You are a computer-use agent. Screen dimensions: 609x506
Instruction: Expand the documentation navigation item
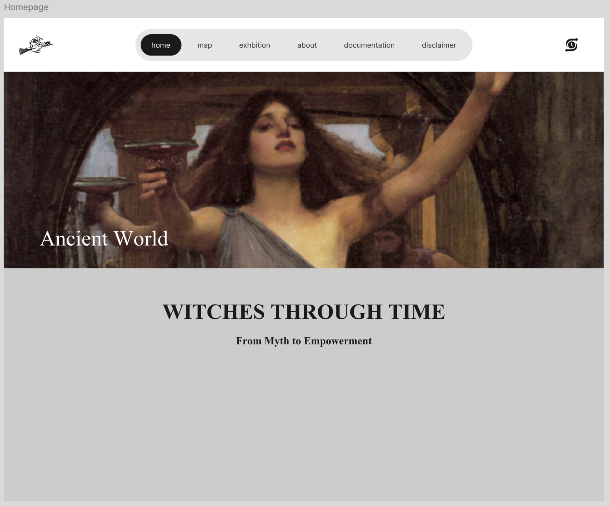[x=369, y=45]
